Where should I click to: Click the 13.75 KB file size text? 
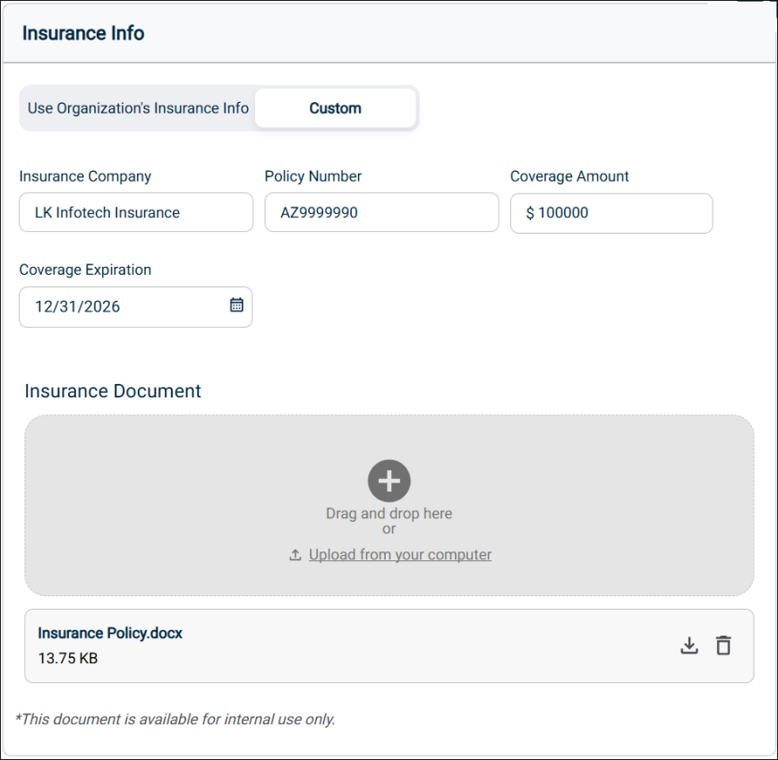pos(67,659)
